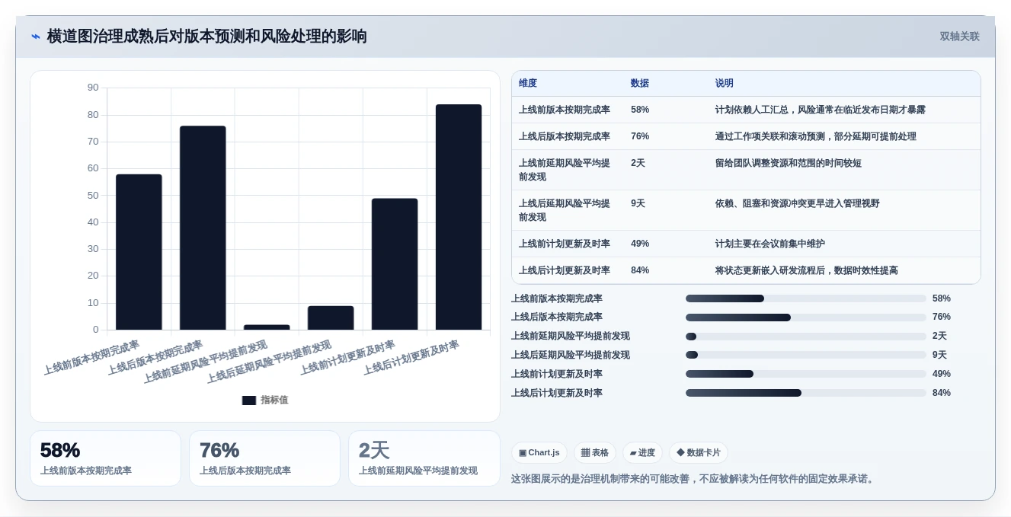Click the 上线前计划更新及时率 bar in the chart
The image size is (1011, 517).
coord(395,264)
